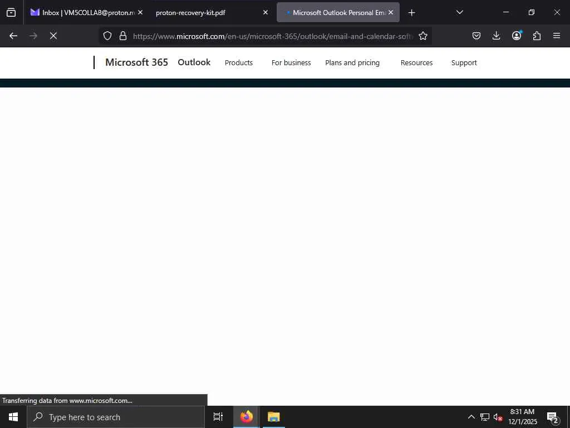Click Firefox icon on taskbar
570x428 pixels.
247,417
